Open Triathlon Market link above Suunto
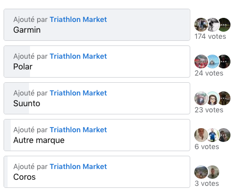The width and height of the screenshot is (234, 192). tap(78, 93)
